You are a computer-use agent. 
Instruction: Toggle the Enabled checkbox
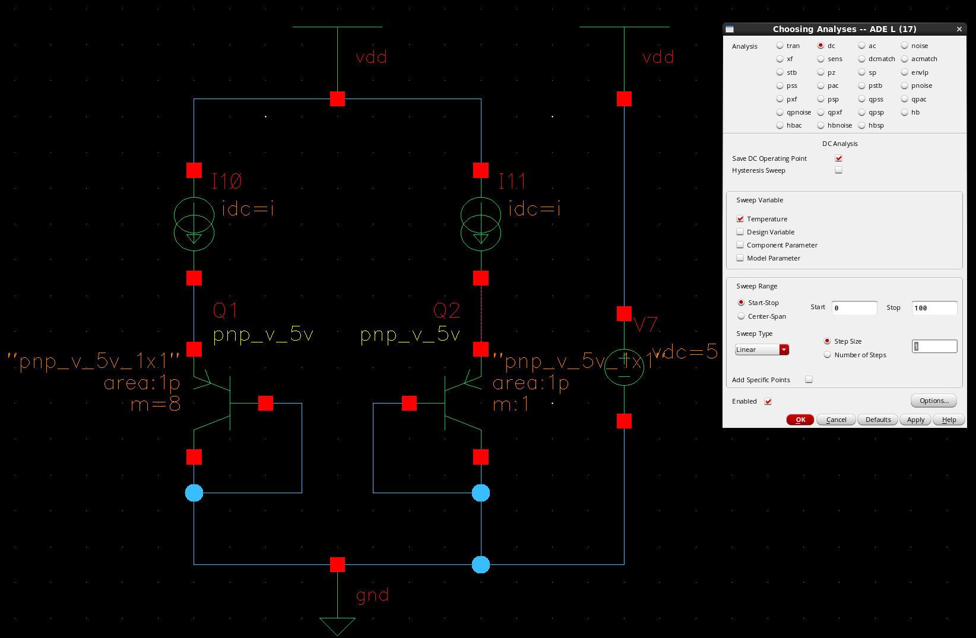click(x=768, y=401)
